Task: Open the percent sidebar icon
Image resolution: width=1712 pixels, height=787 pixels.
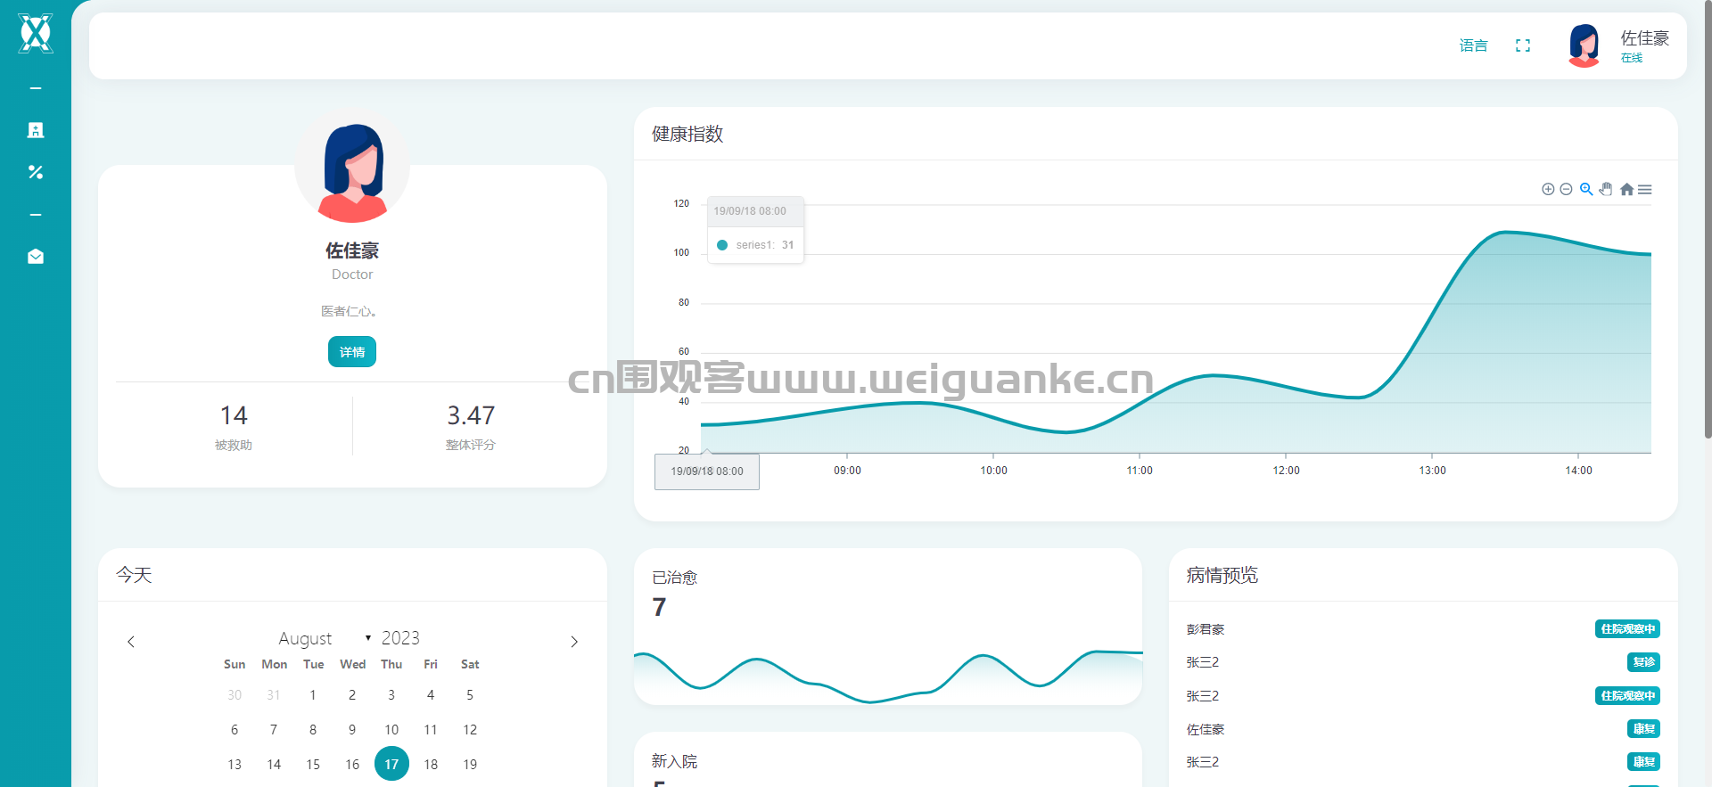Action: (x=36, y=172)
